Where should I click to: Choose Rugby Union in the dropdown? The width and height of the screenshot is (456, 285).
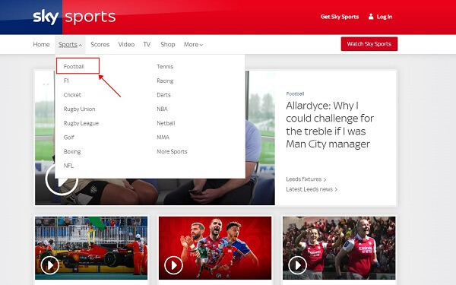tap(79, 109)
